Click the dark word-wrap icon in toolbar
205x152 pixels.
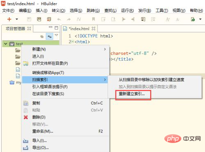[143, 19]
